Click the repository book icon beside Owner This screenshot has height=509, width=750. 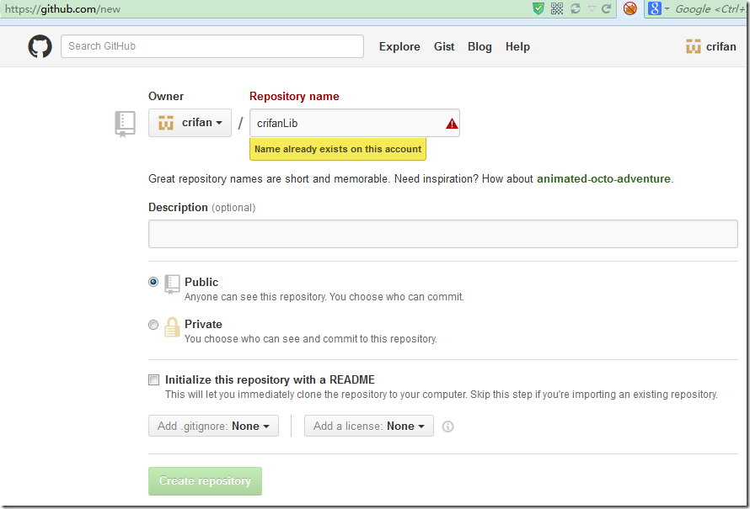[125, 125]
